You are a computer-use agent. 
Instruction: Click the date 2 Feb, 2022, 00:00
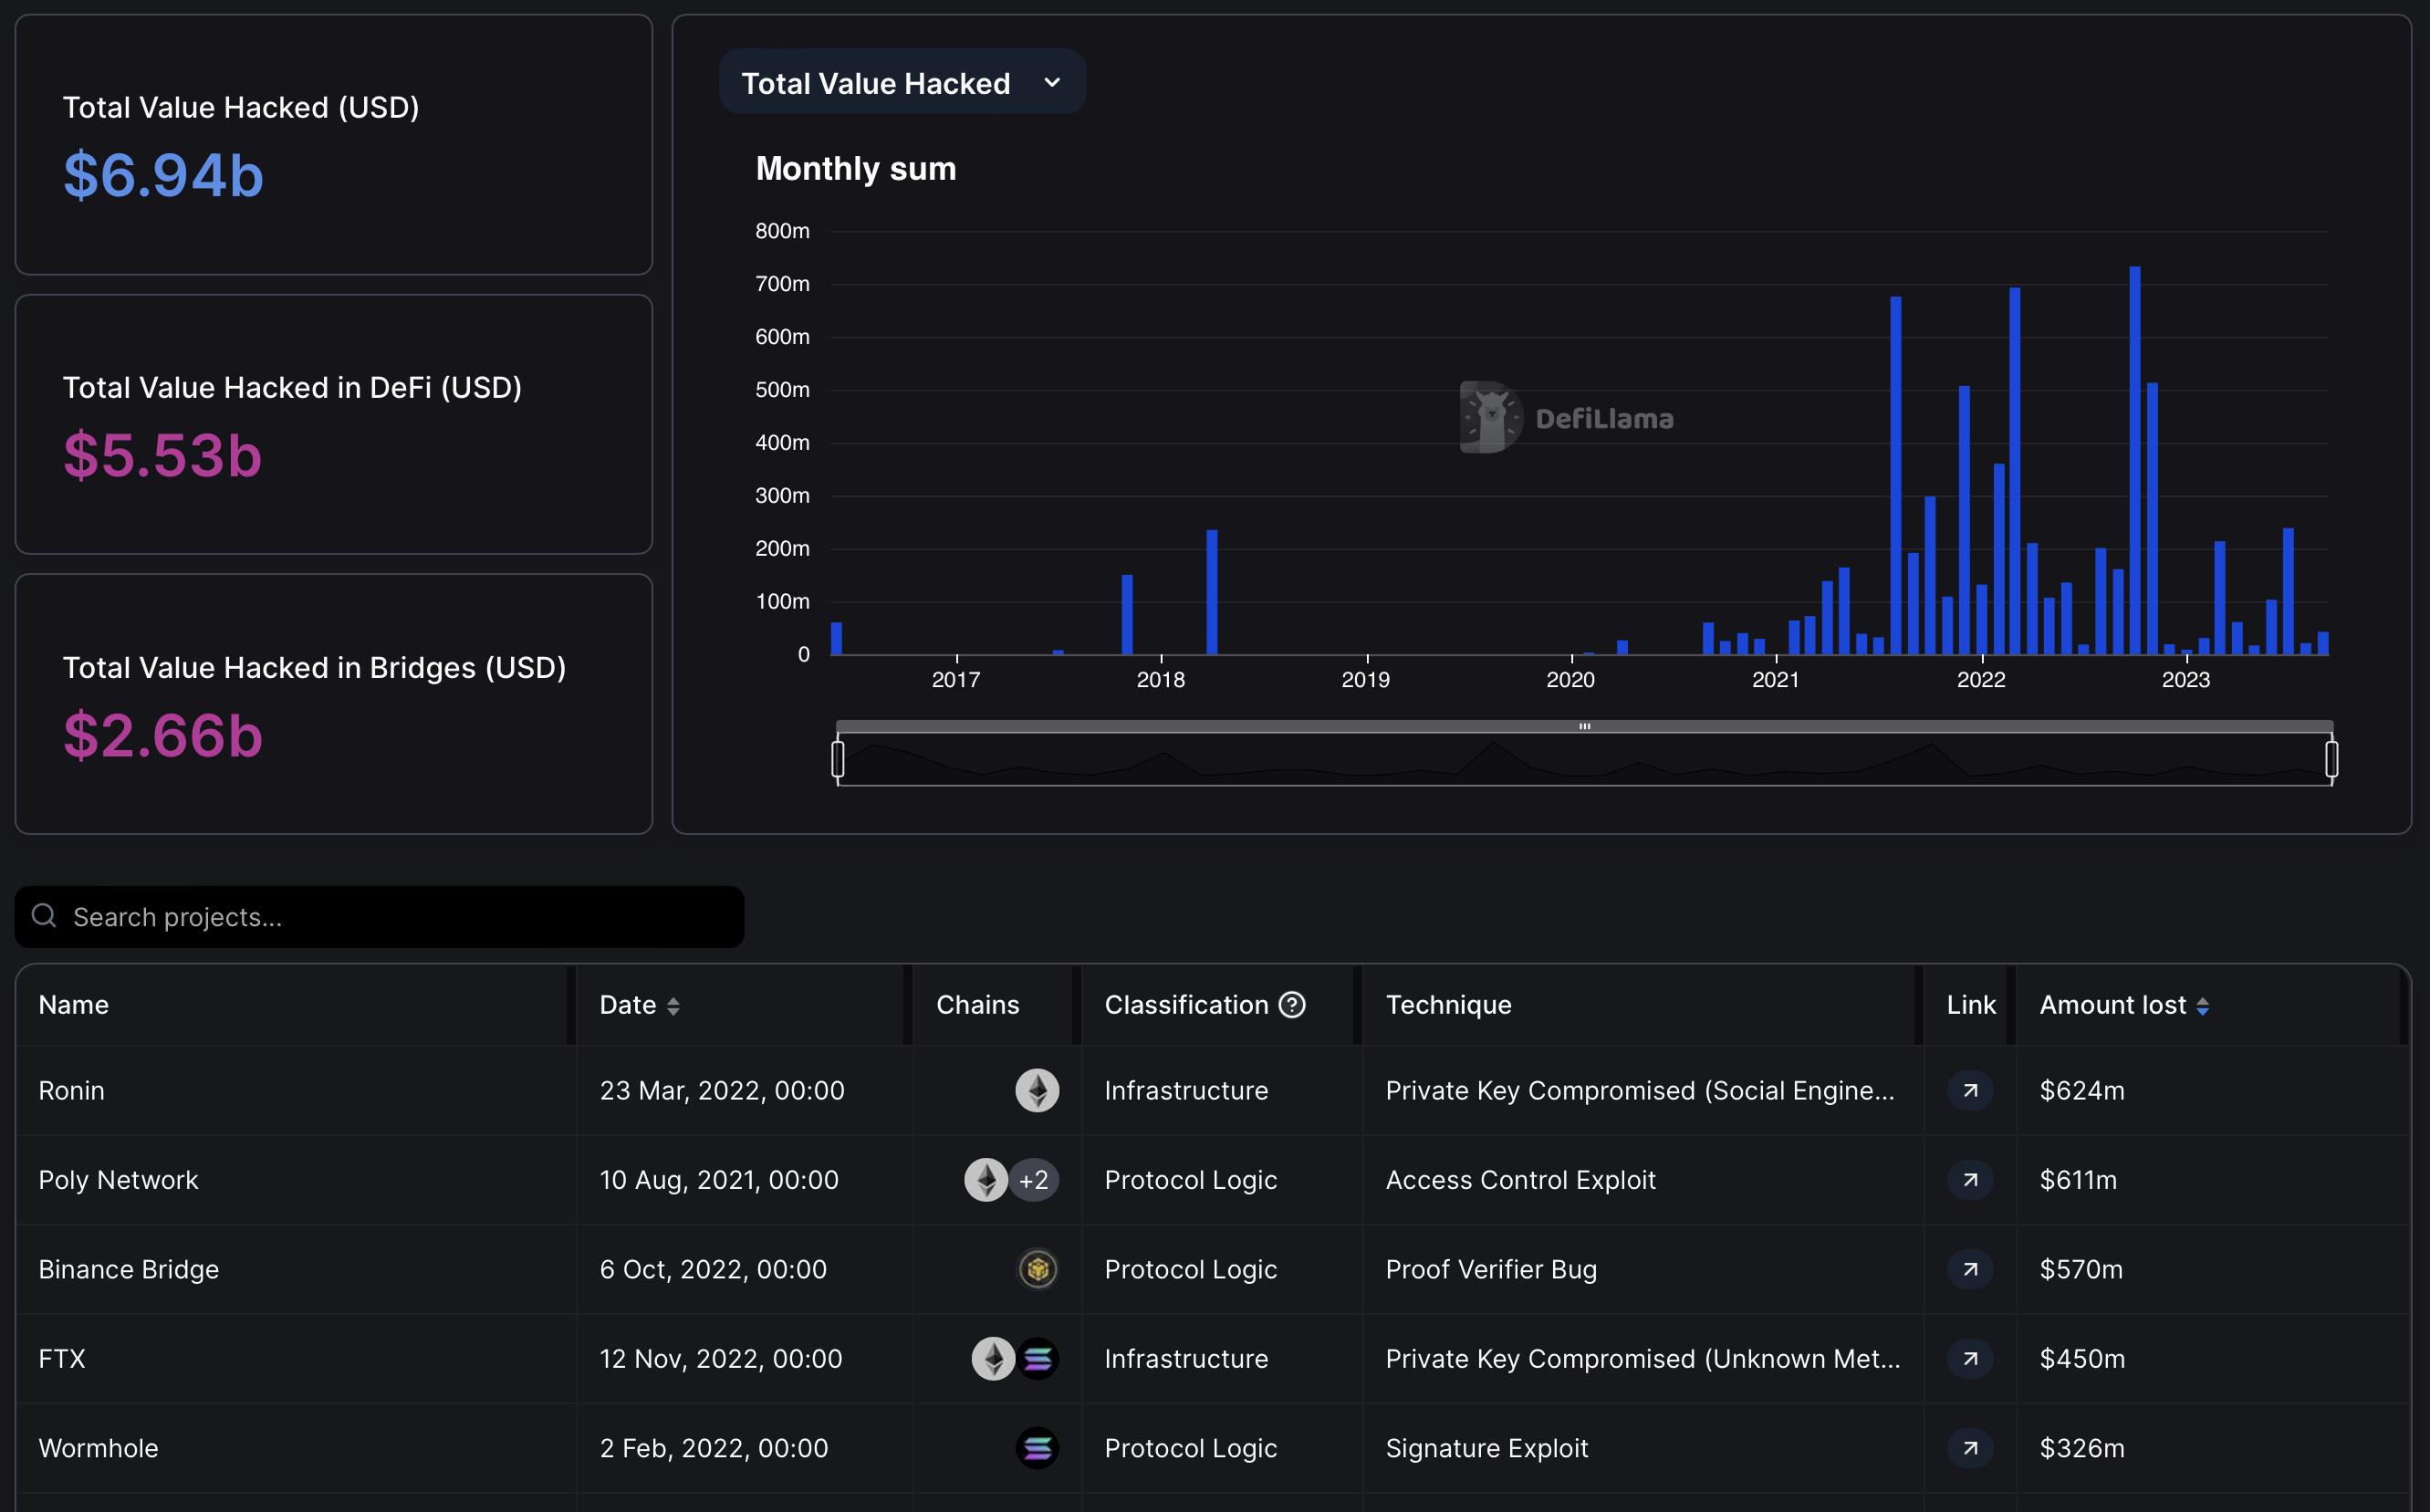[714, 1448]
